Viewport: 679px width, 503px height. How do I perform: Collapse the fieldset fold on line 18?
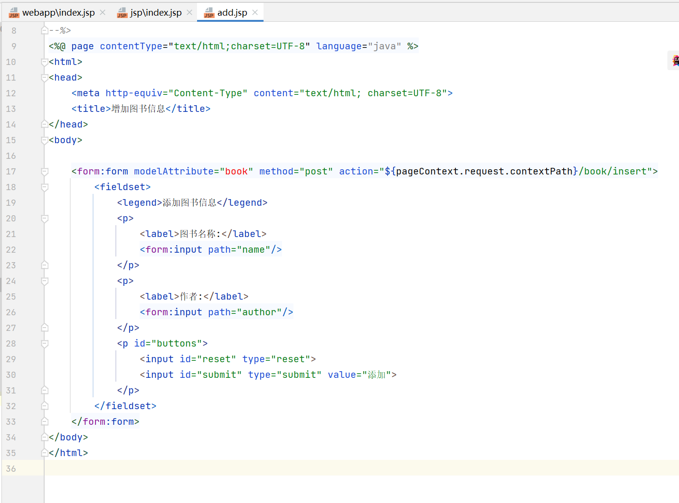click(45, 187)
